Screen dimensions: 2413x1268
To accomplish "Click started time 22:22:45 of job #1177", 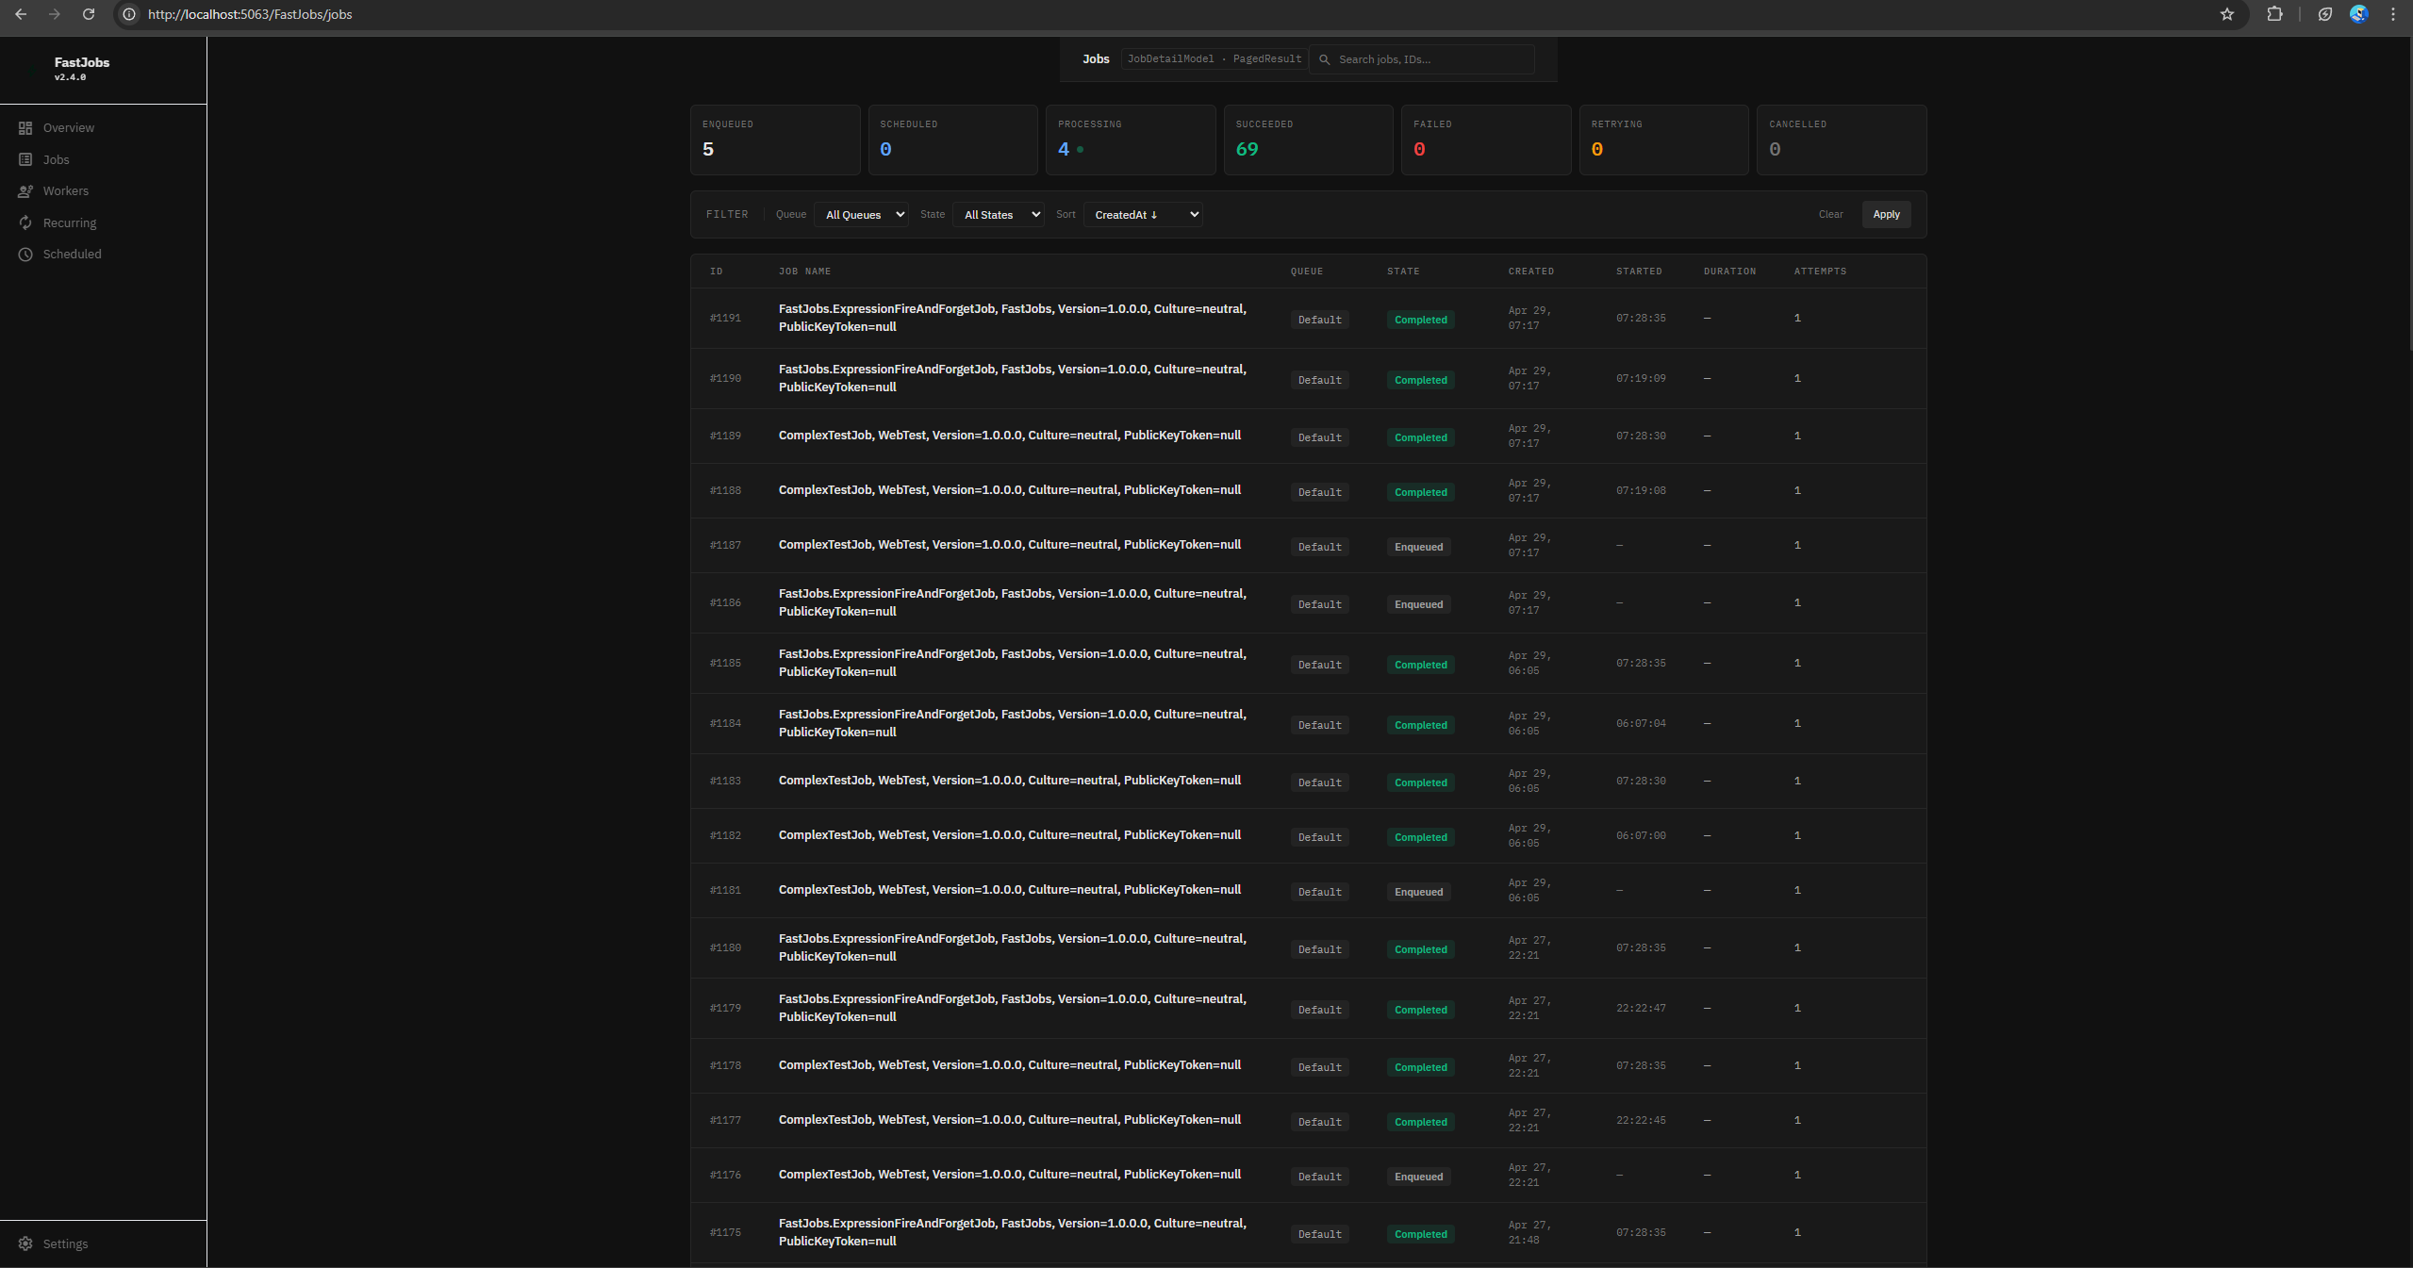I will tap(1641, 1121).
